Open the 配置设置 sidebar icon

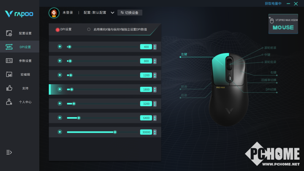point(9,33)
